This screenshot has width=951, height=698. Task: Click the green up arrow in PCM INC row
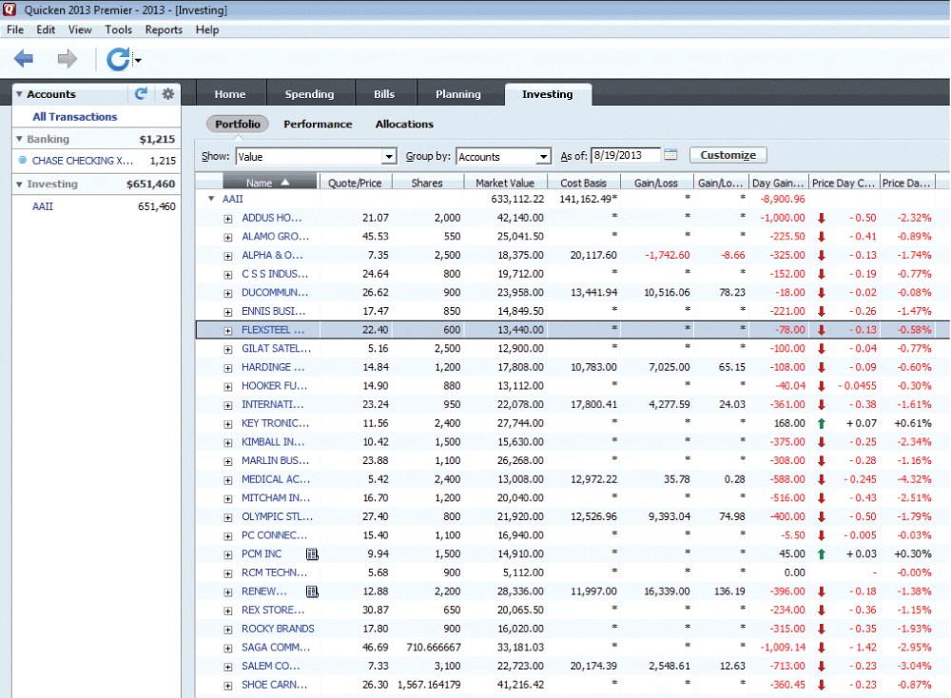click(x=822, y=553)
